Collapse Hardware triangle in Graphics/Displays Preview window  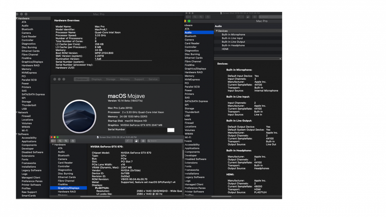pyautogui.click(x=52, y=145)
